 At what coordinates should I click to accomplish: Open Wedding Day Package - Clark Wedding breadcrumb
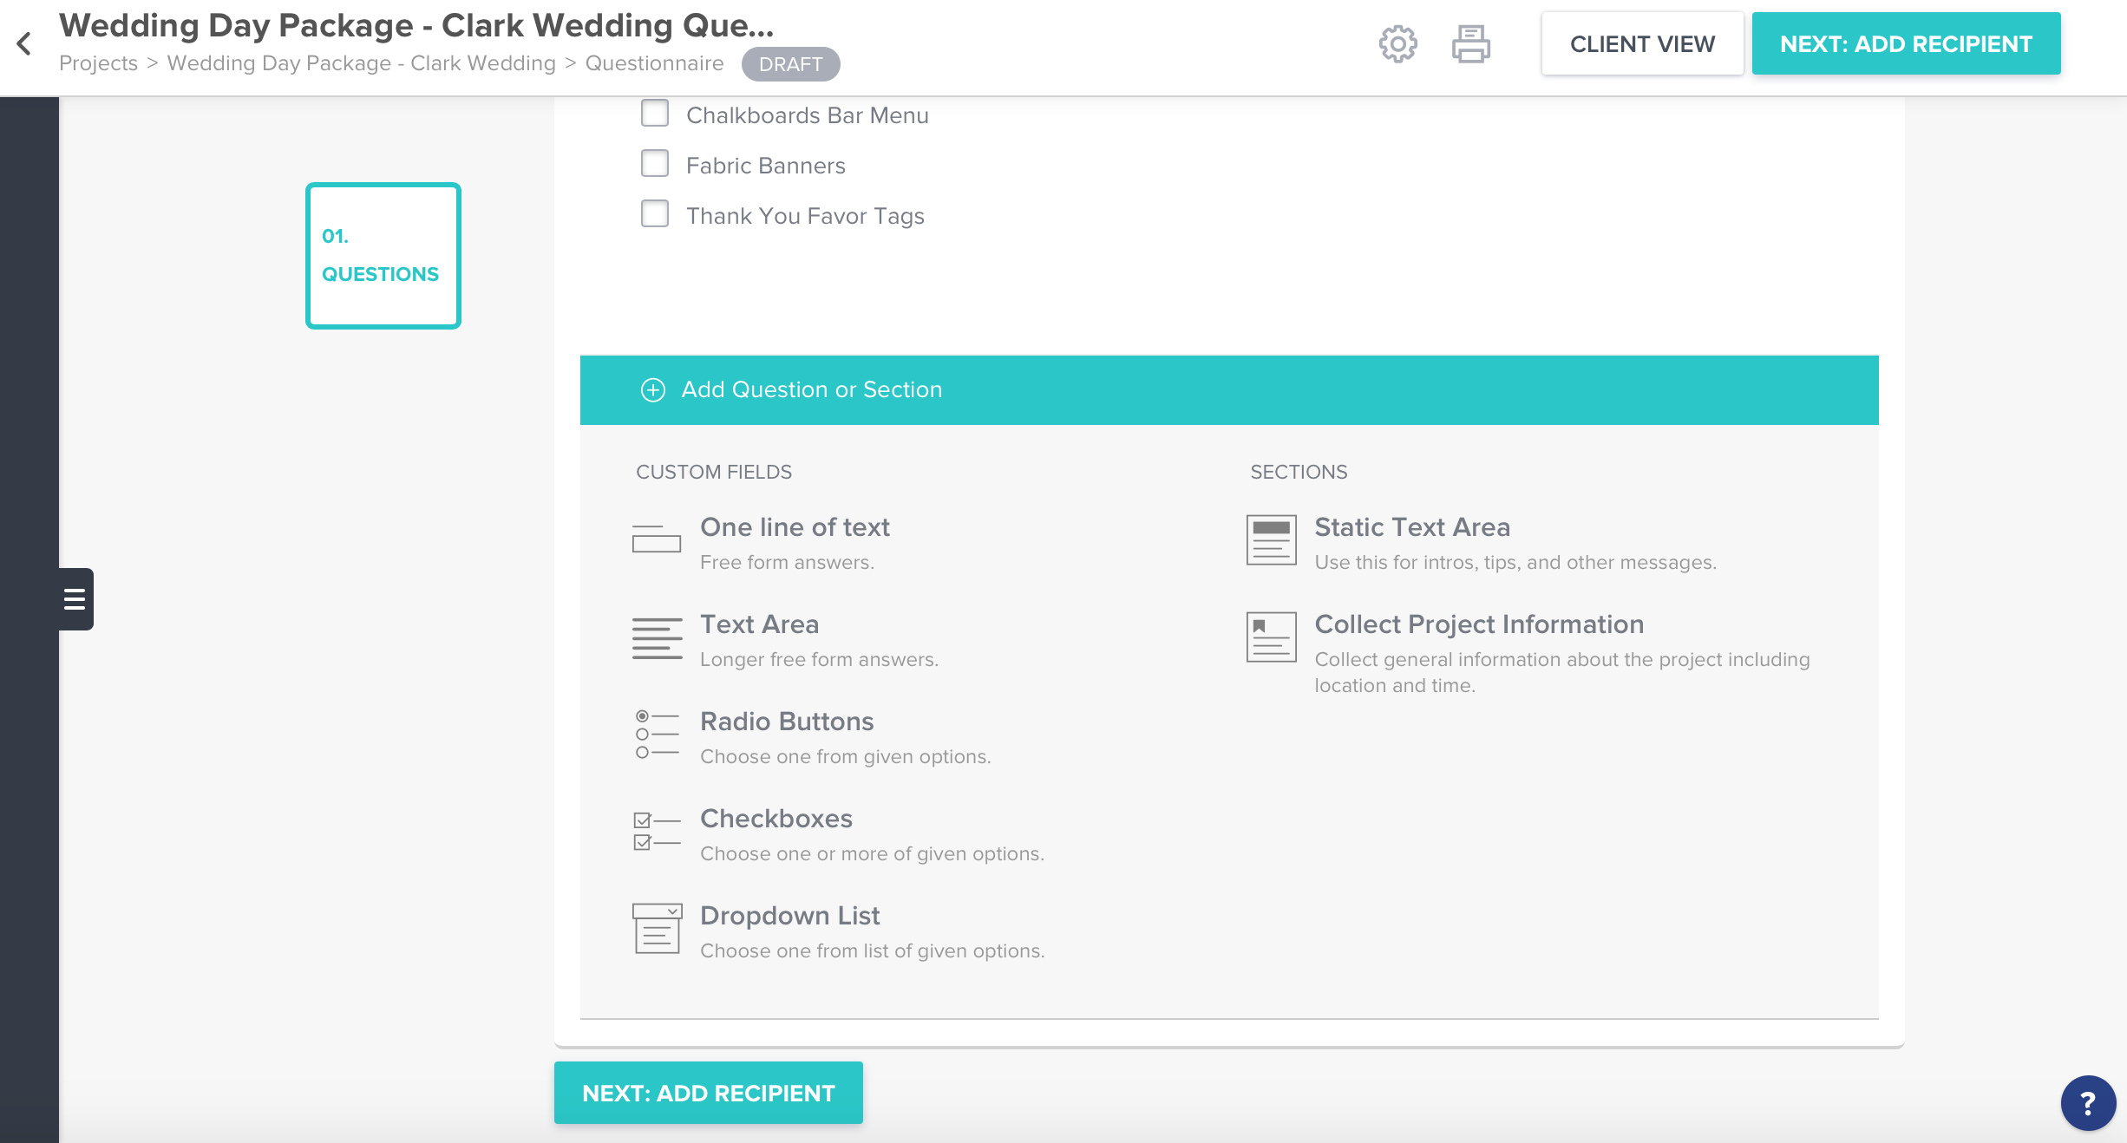point(361,63)
